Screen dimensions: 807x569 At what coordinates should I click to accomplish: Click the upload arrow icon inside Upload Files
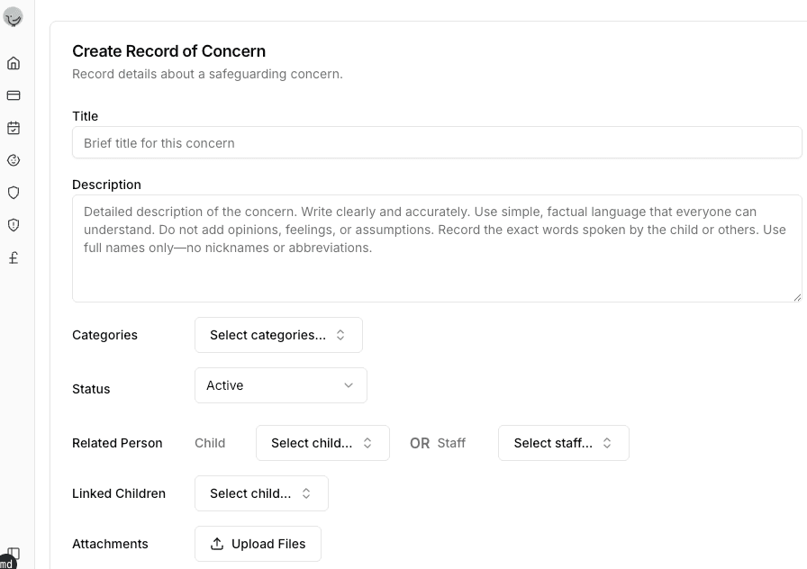[217, 544]
